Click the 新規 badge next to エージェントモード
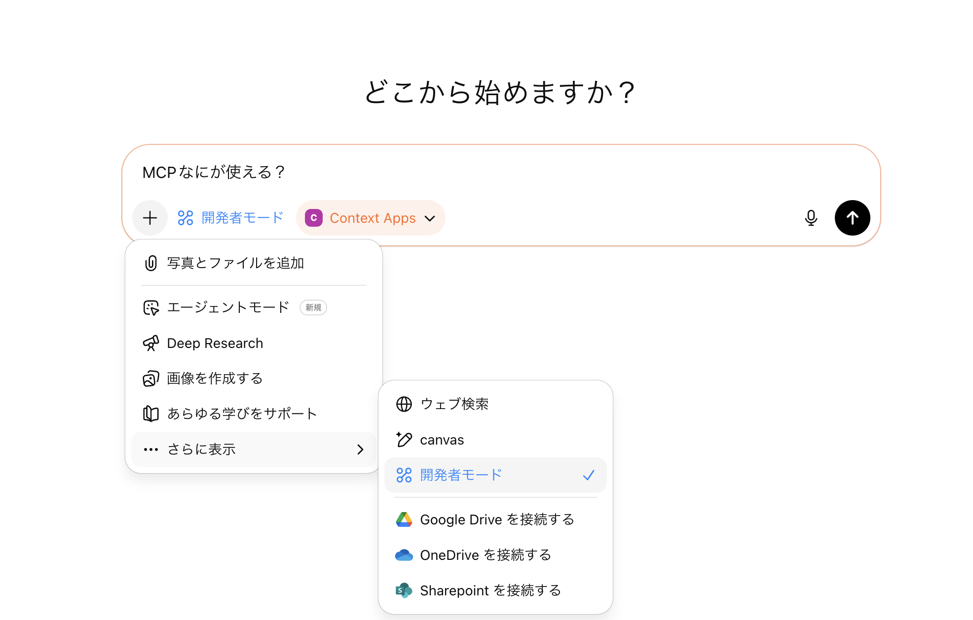The height and width of the screenshot is (620, 973). (313, 307)
